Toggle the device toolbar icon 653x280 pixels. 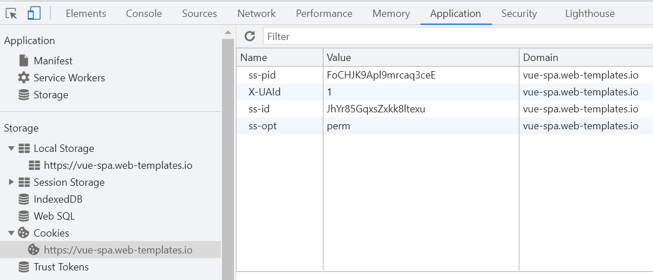34,14
